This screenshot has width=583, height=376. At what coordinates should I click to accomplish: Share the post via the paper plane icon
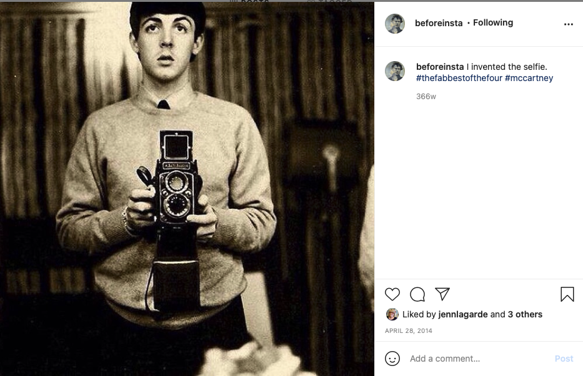tap(442, 294)
